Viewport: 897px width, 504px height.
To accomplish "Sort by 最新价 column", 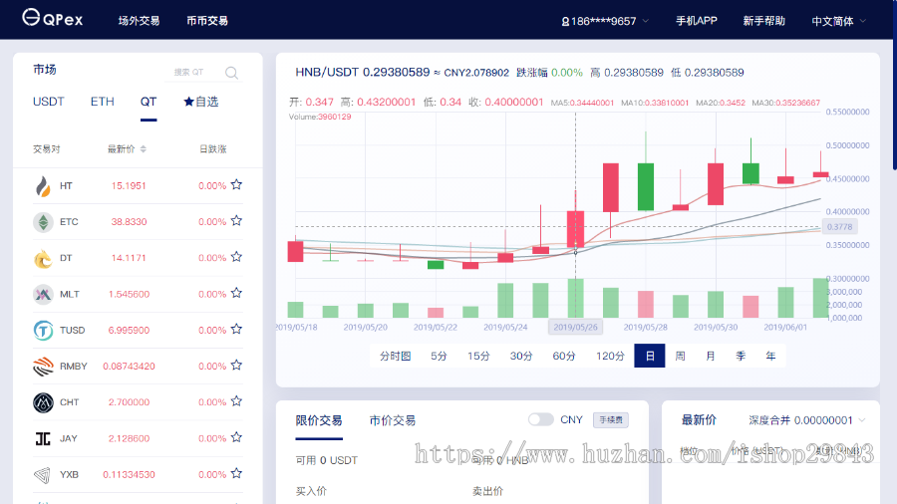I will click(x=127, y=149).
